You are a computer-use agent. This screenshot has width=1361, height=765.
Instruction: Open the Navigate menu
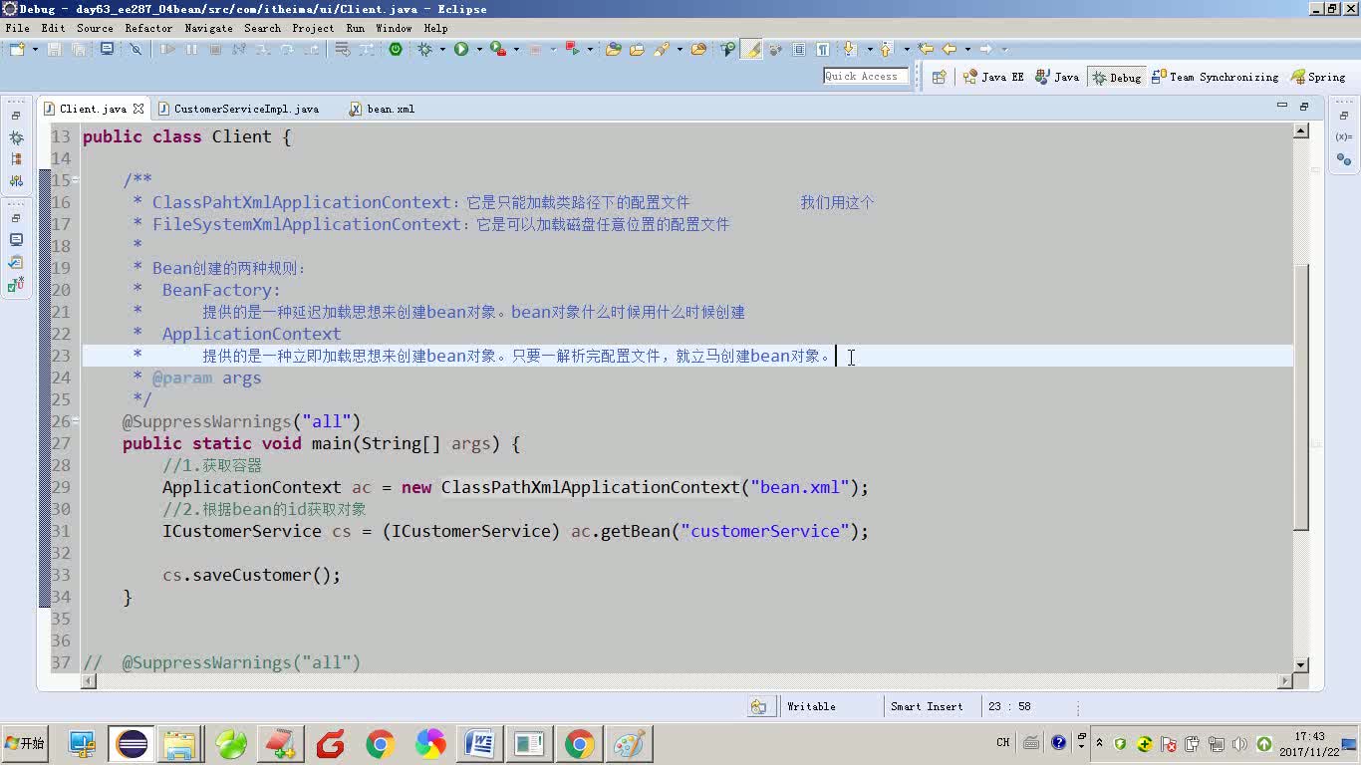(208, 28)
